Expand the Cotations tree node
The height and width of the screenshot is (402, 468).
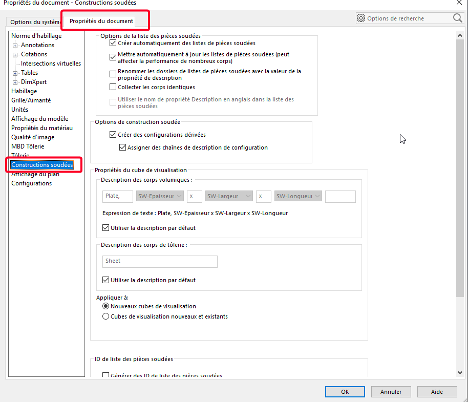pyautogui.click(x=15, y=55)
